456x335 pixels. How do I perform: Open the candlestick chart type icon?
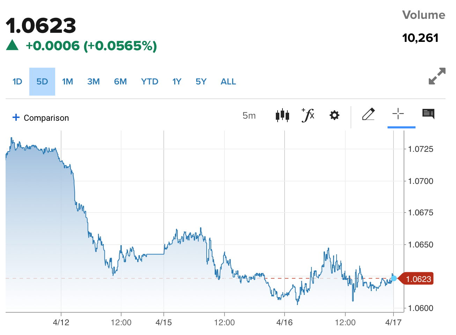tap(282, 115)
